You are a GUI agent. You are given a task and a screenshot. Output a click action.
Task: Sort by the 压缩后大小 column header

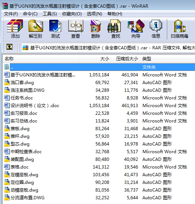tap(126, 59)
